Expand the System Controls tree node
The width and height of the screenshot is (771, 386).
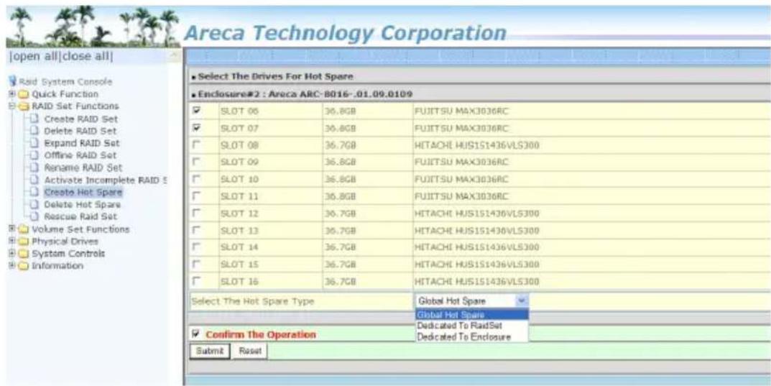tap(11, 254)
